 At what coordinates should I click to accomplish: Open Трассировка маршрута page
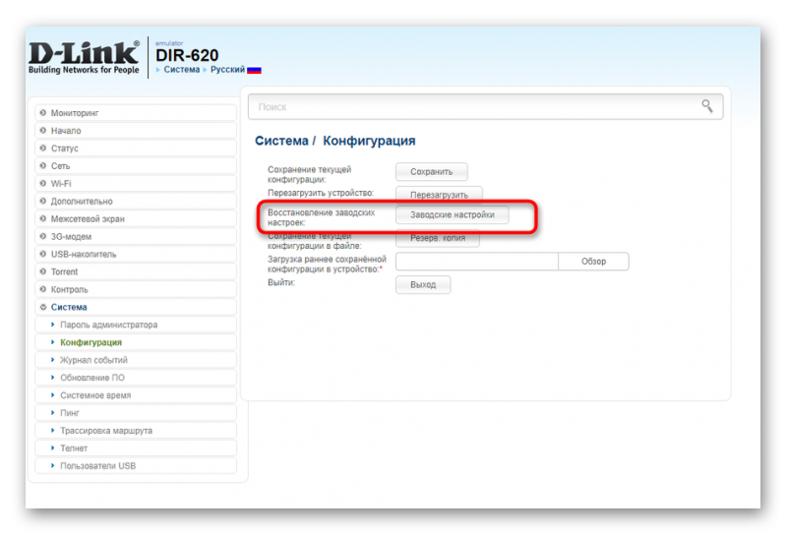pos(136,430)
